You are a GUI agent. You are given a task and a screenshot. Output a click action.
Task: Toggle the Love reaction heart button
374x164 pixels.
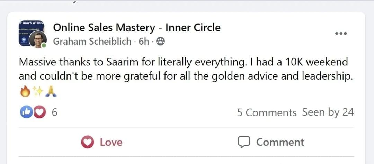click(87, 142)
